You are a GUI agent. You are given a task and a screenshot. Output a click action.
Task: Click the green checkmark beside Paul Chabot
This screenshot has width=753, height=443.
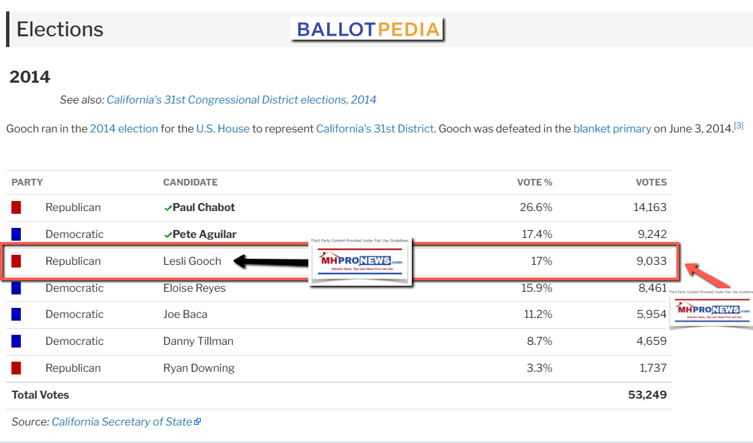(x=168, y=208)
